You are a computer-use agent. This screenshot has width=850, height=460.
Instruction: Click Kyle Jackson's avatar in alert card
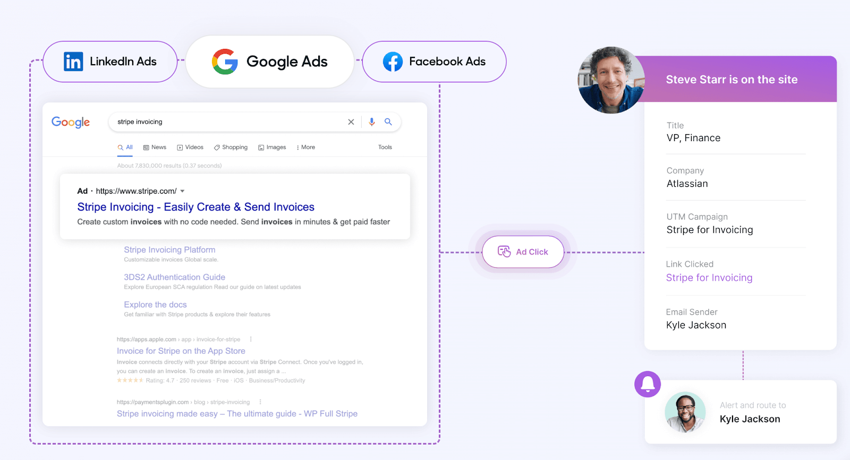click(685, 412)
